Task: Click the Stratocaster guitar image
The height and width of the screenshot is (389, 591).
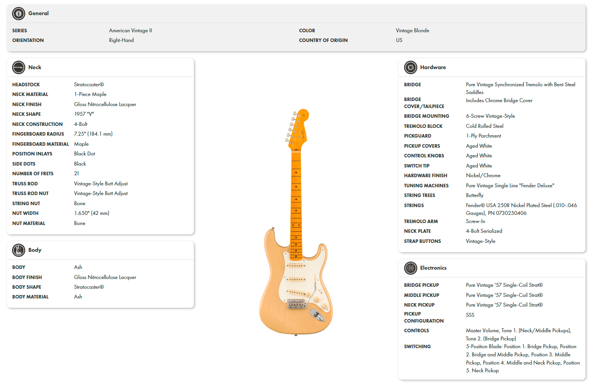Action: (x=296, y=222)
